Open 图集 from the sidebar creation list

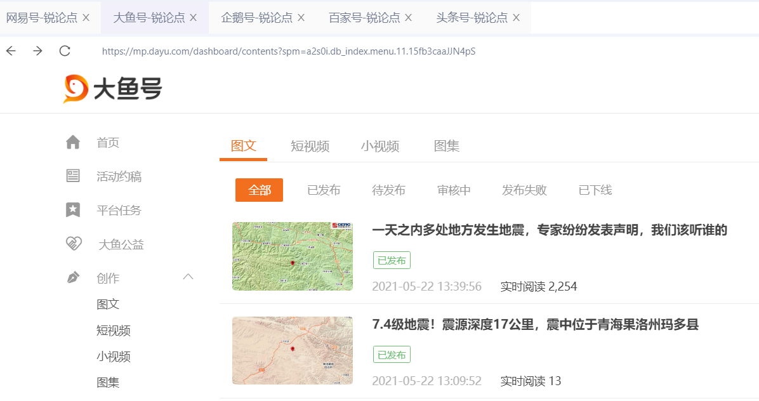[x=108, y=383]
